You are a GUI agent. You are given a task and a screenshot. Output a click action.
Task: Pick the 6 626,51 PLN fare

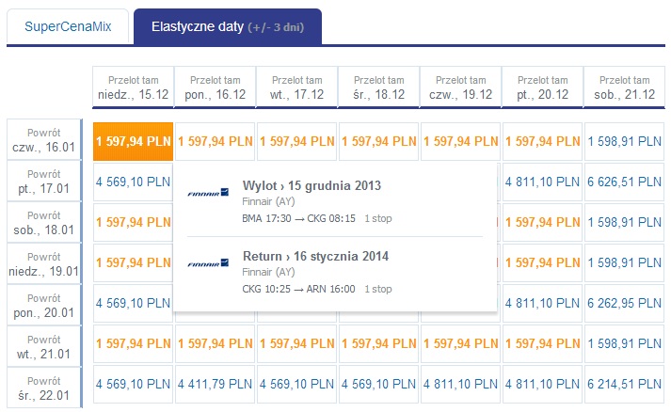click(x=624, y=182)
